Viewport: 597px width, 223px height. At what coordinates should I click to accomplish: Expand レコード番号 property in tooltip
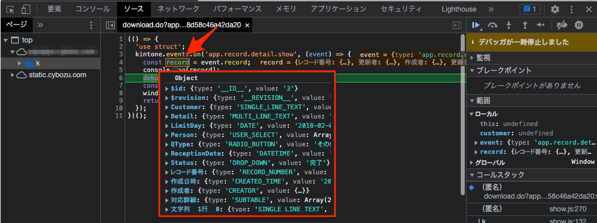pos(167,172)
